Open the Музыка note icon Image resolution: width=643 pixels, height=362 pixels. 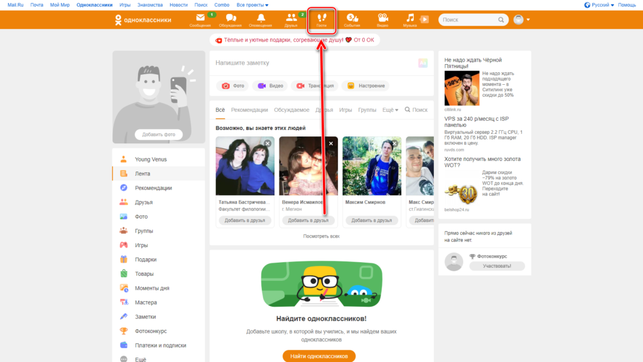409,19
